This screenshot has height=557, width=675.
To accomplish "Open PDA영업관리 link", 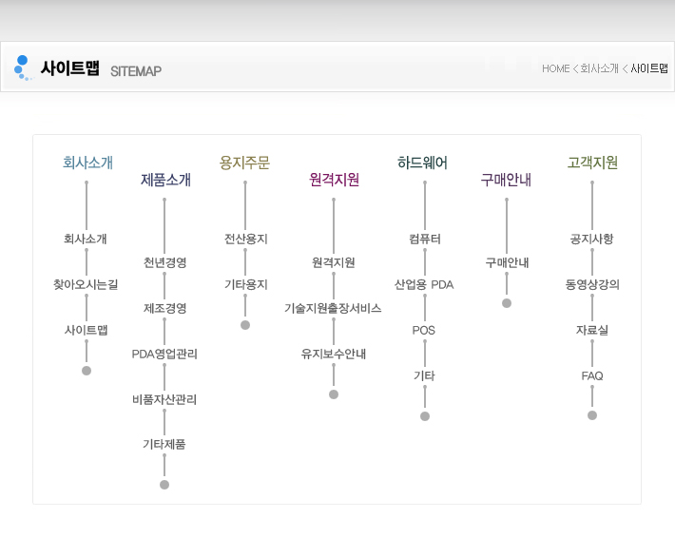I will [164, 354].
